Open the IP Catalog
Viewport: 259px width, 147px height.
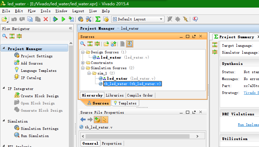31,78
